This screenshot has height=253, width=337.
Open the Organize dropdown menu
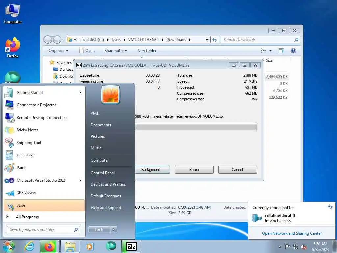click(59, 51)
